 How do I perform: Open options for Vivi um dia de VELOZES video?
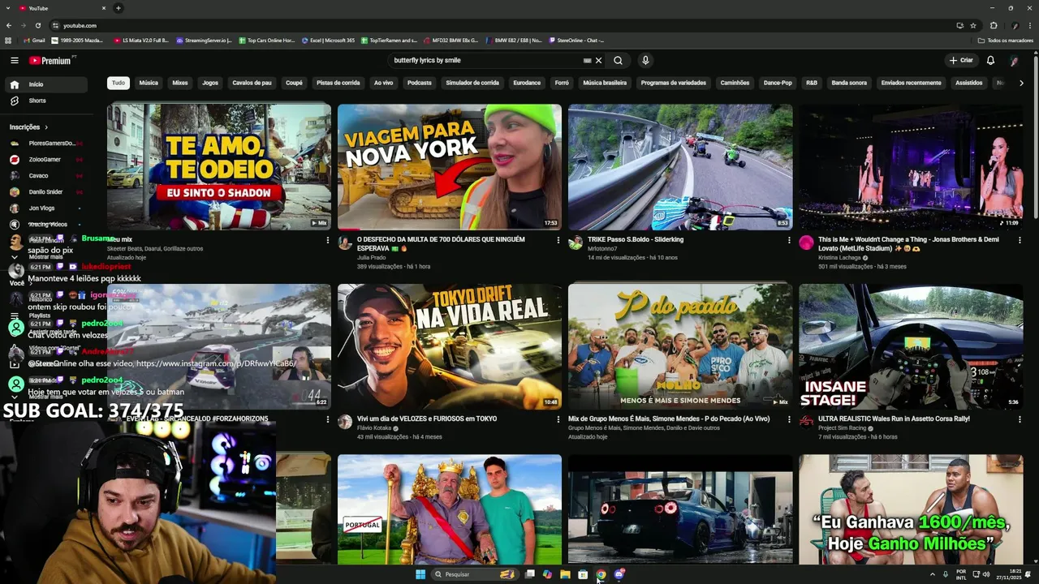[x=558, y=419]
